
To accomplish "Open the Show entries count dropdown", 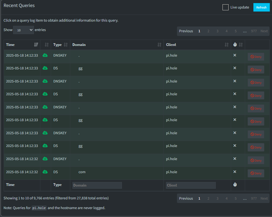I will tap(24, 30).
